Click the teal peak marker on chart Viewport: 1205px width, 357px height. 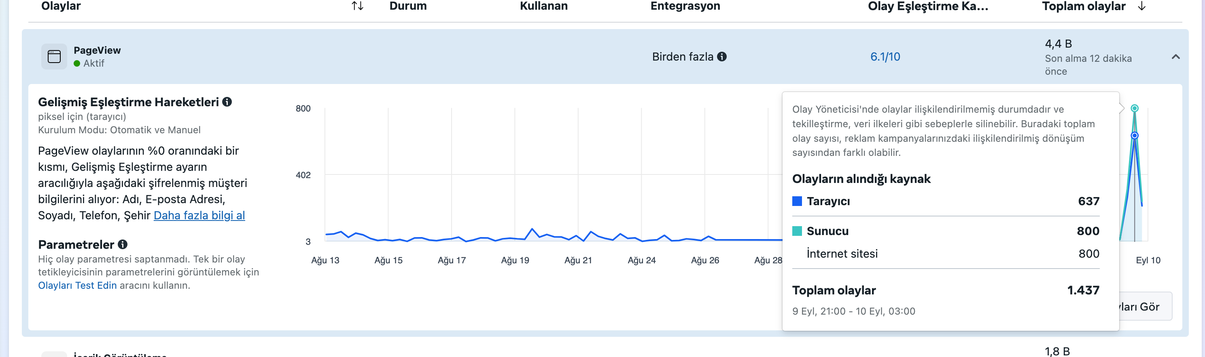tap(1134, 108)
